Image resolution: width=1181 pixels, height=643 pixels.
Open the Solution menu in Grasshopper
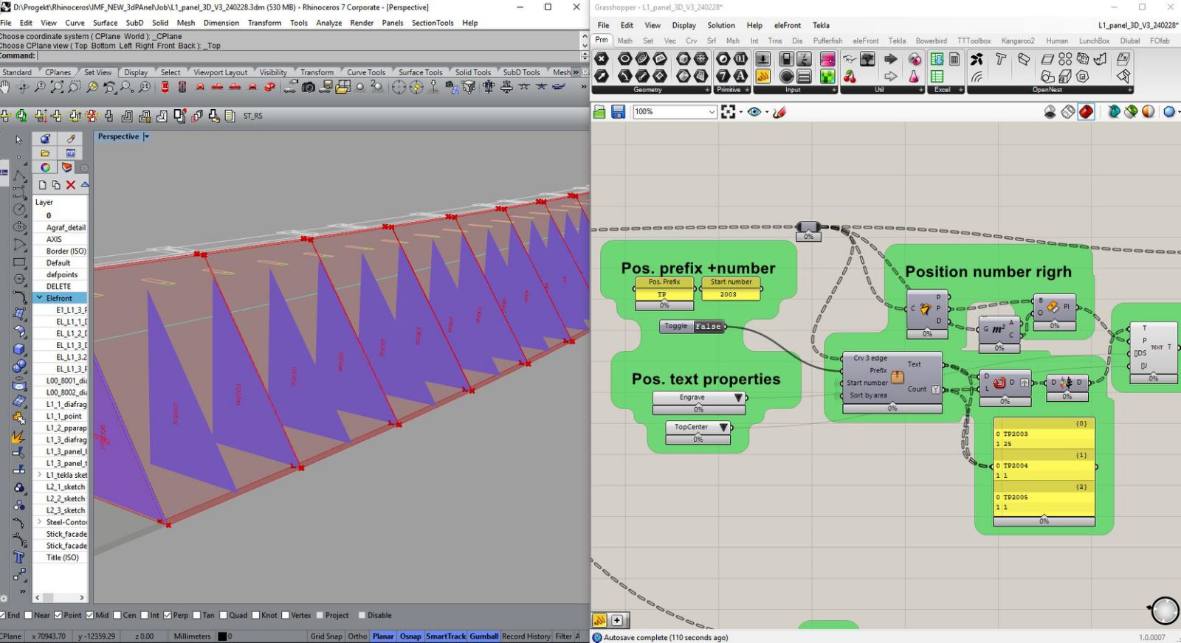tap(720, 25)
